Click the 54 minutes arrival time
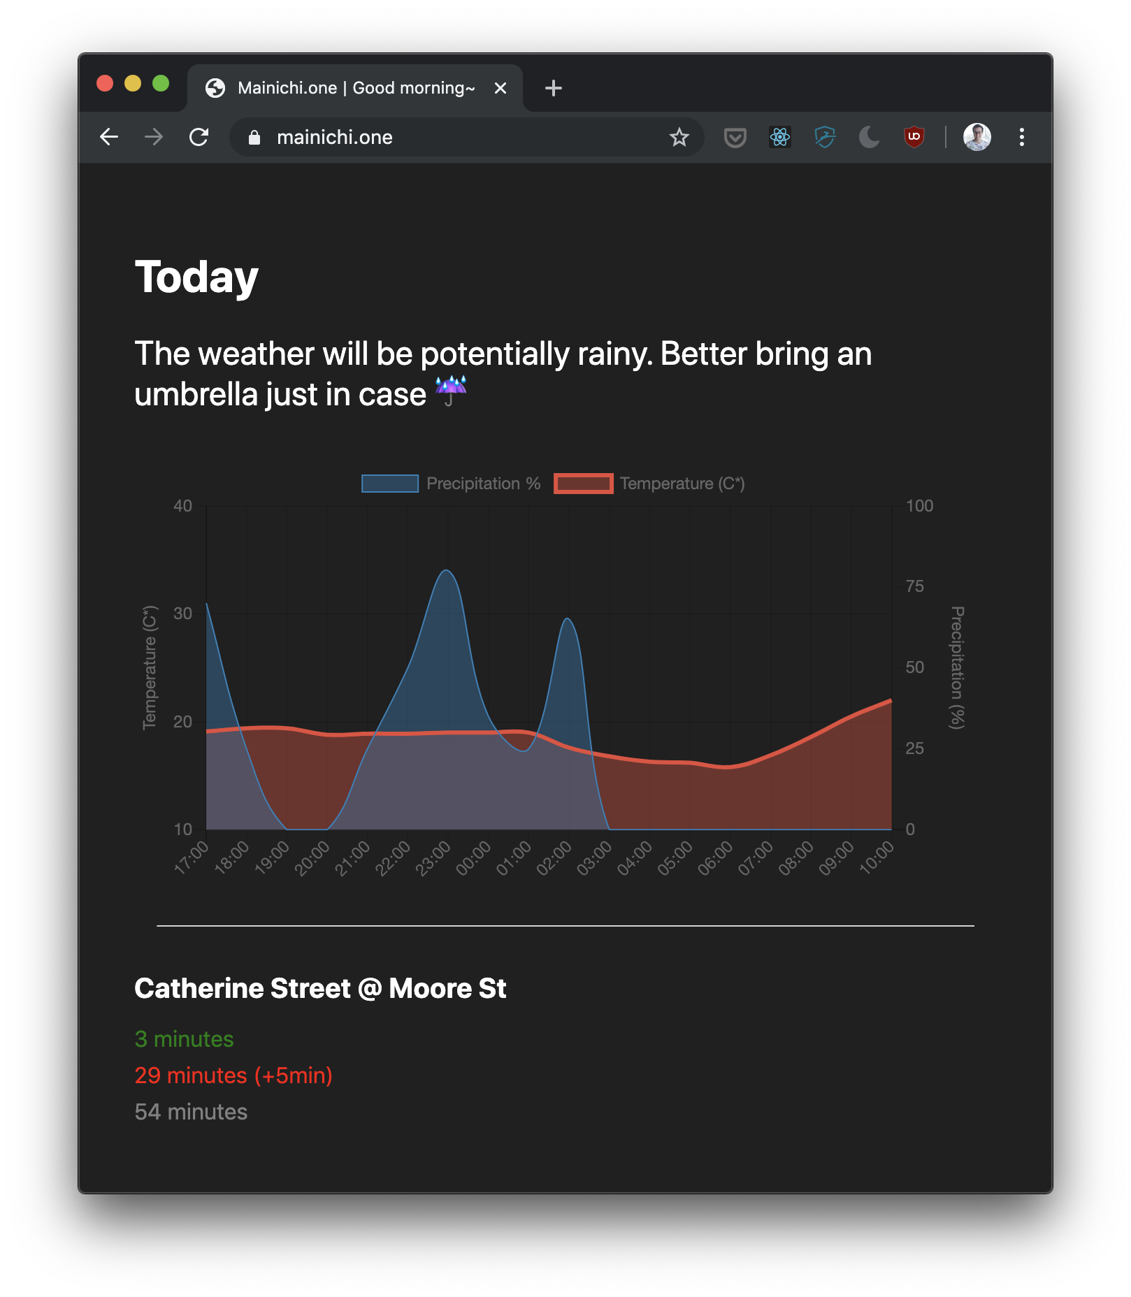1131x1297 pixels. (x=191, y=1112)
